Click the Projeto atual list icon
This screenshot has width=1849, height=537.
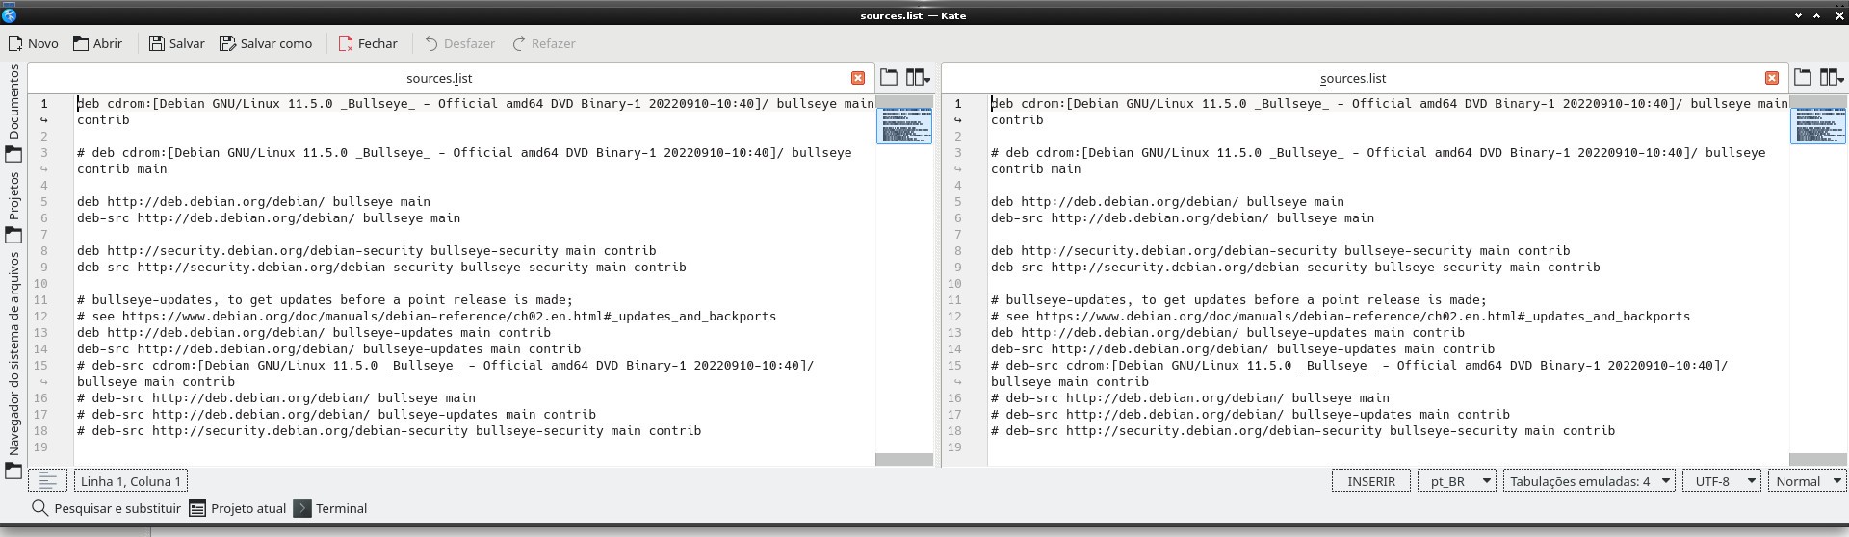[197, 508]
